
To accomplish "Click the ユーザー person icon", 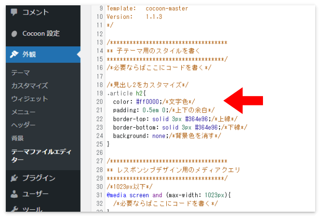I will click(14, 194).
